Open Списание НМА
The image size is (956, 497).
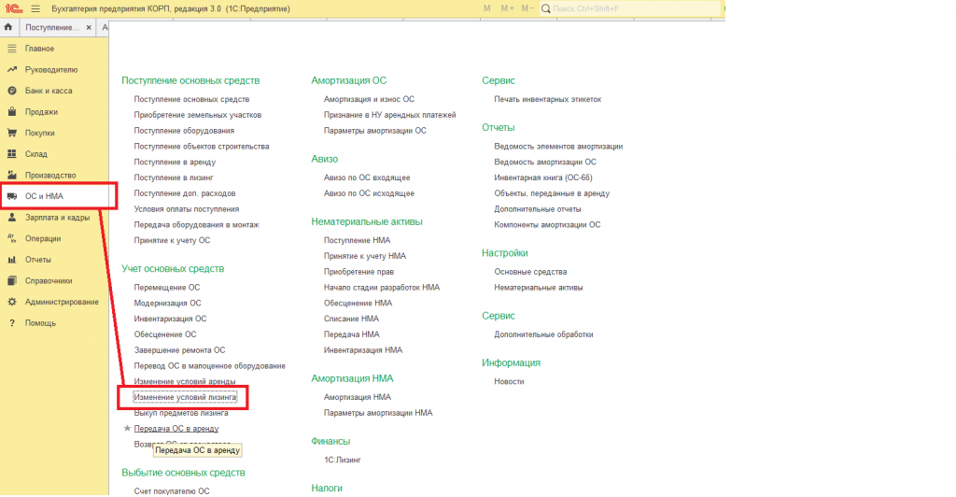click(351, 319)
